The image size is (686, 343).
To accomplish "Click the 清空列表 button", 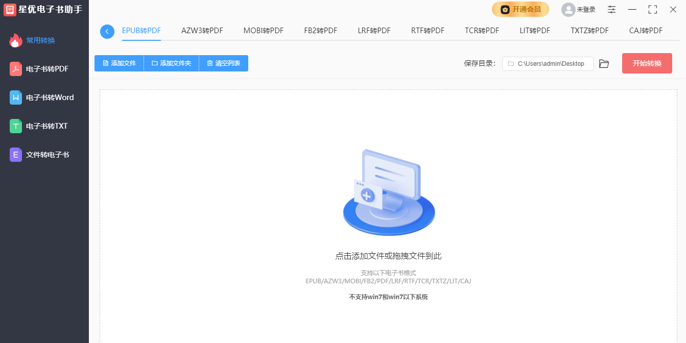I will point(224,63).
